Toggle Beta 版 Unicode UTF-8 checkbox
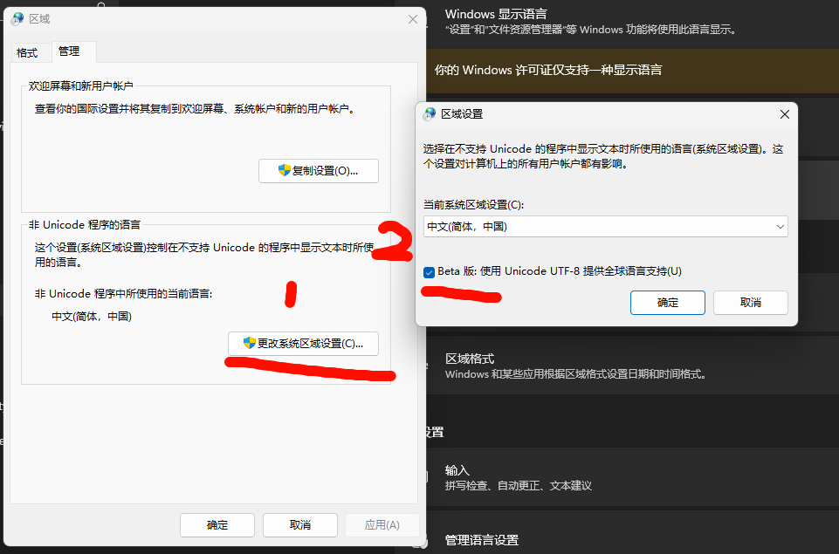 (430, 272)
